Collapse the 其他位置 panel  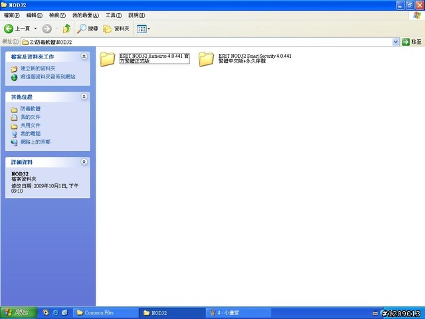(84, 96)
